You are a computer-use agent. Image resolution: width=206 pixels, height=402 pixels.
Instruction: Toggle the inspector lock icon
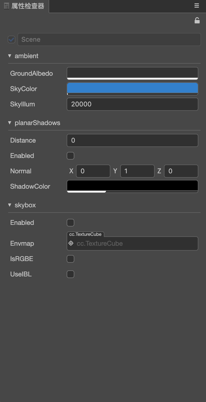tap(197, 21)
